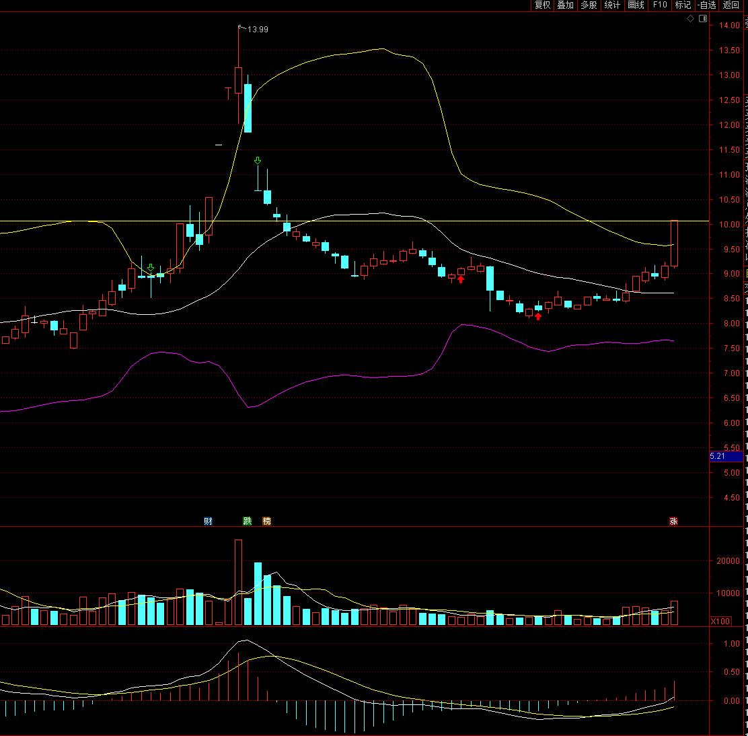Click the red up arrow signal near 8.00
This screenshot has width=748, height=736.
click(x=538, y=316)
